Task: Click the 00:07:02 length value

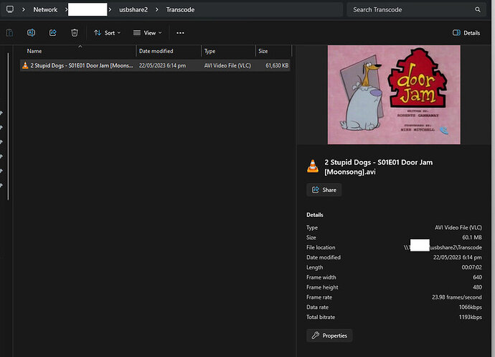Action: click(471, 267)
